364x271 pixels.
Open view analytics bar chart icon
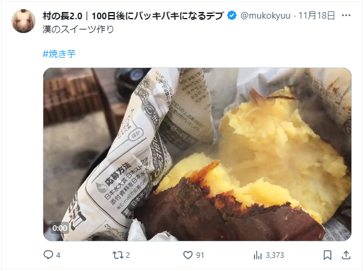258,255
